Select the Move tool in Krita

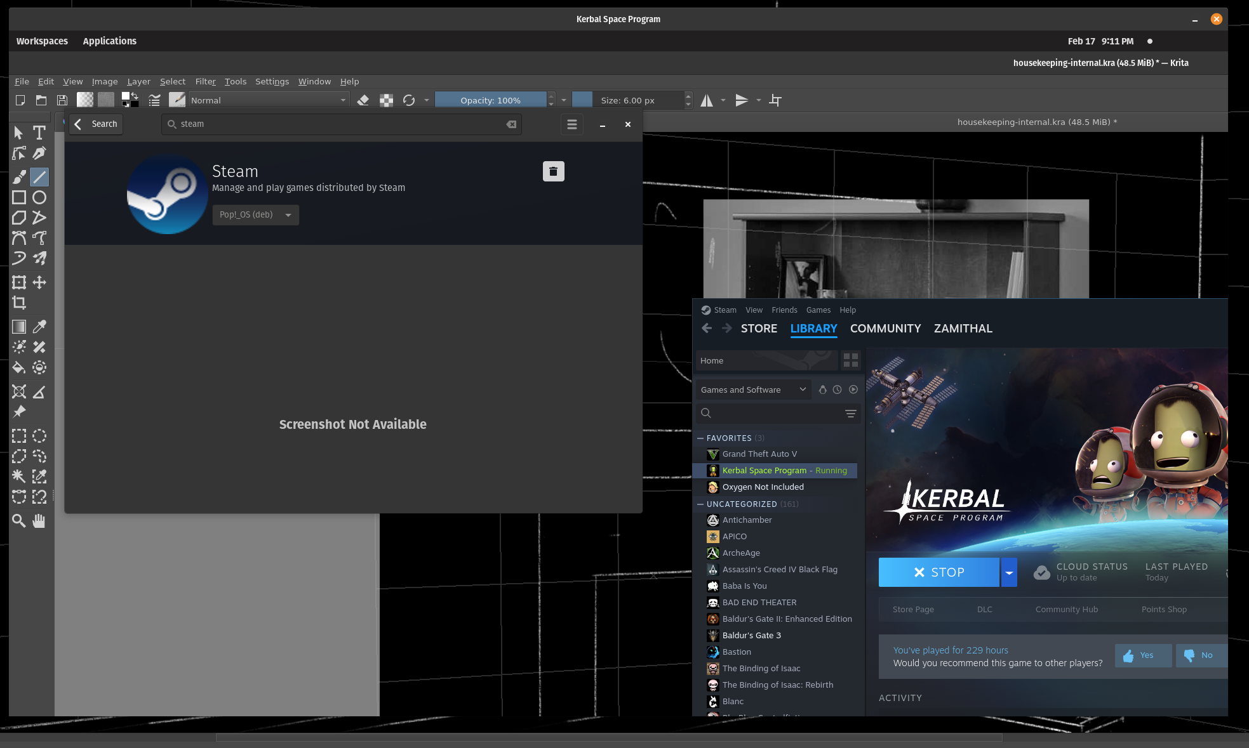click(x=39, y=282)
